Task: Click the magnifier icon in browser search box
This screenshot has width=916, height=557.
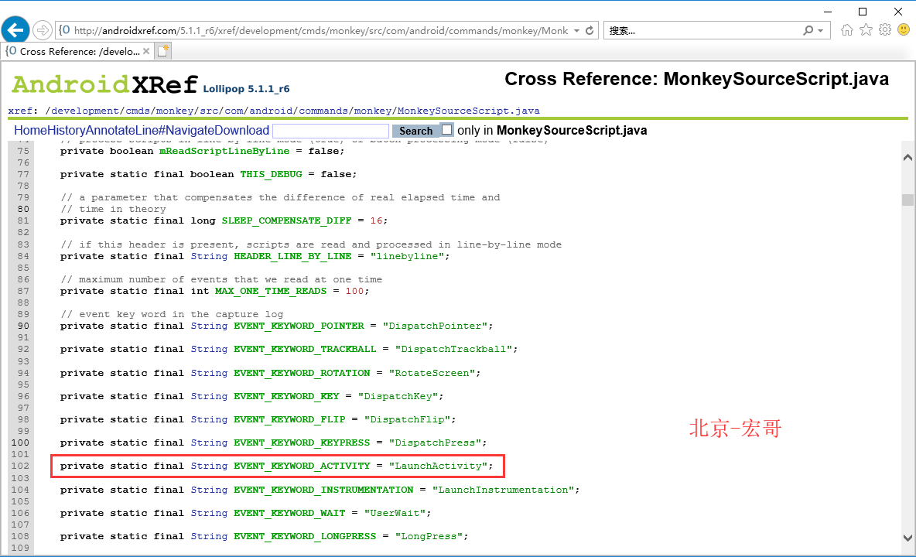Action: (808, 30)
